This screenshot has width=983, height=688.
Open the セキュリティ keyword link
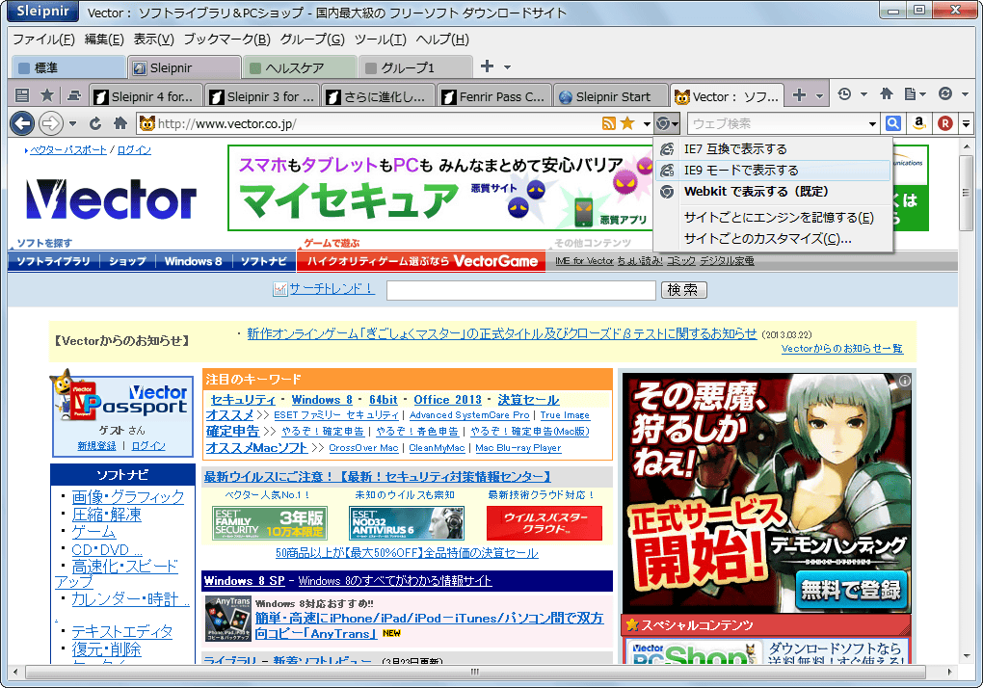click(243, 400)
